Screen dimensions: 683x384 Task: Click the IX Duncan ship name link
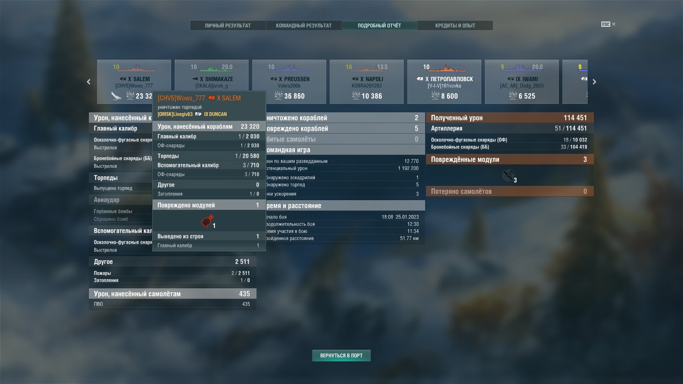point(215,114)
